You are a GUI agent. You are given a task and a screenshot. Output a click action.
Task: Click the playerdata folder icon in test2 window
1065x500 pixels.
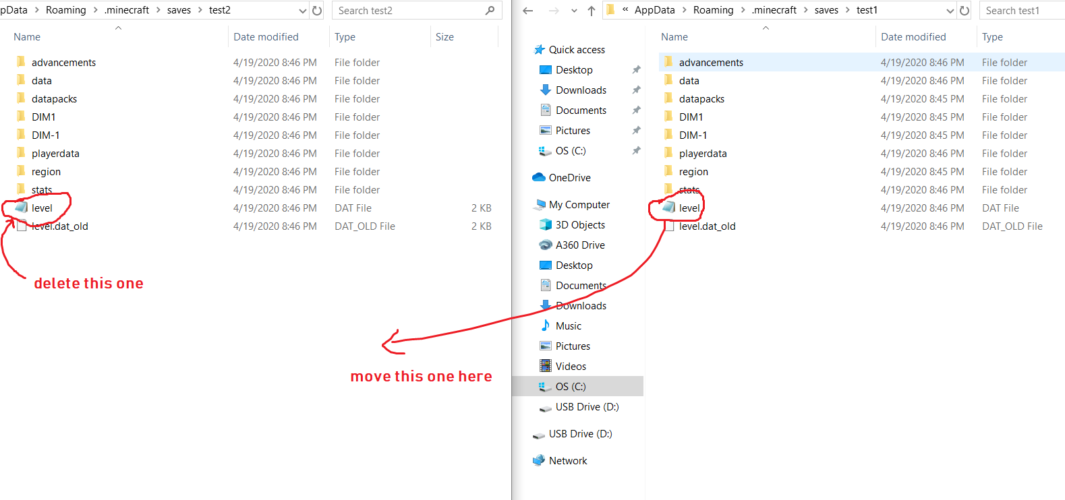pos(21,153)
